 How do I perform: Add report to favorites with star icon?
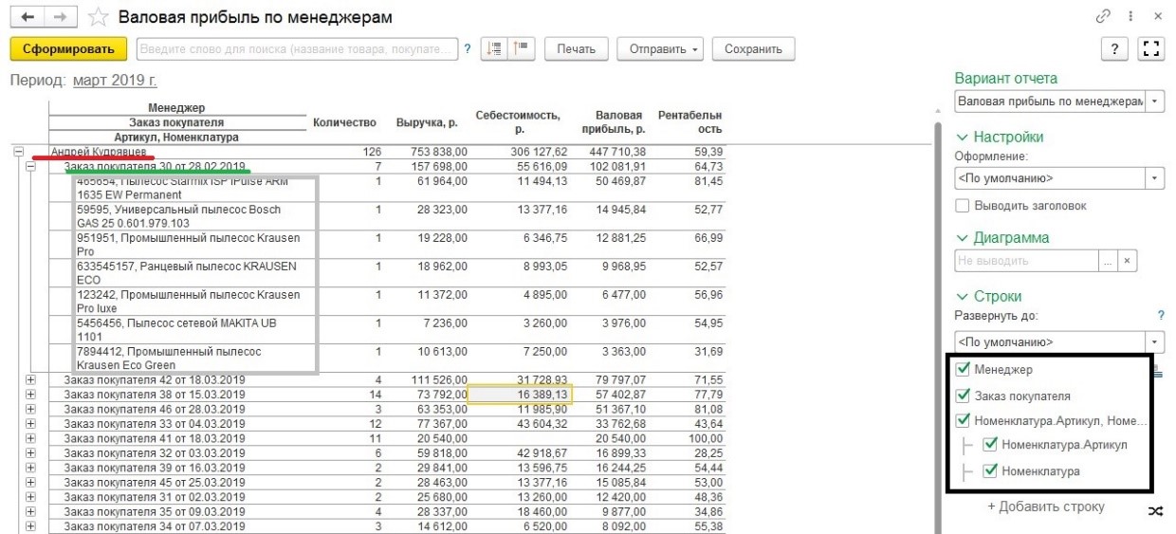tap(97, 18)
